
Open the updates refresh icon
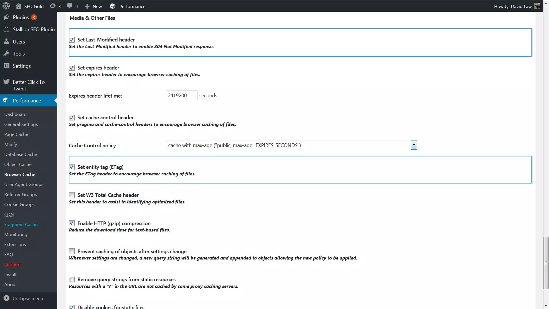[x=53, y=6]
